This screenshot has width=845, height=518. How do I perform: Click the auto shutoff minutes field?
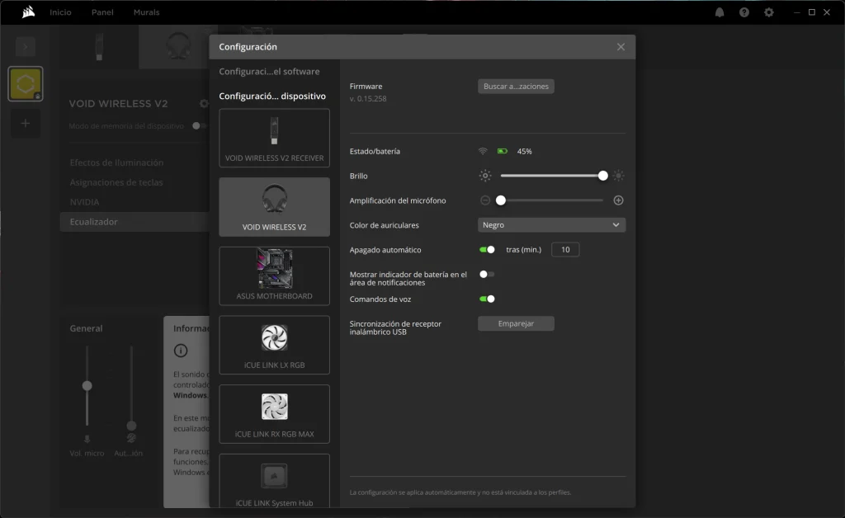pyautogui.click(x=565, y=249)
